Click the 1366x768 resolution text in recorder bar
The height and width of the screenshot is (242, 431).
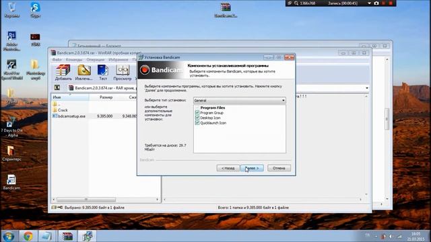point(308,3)
